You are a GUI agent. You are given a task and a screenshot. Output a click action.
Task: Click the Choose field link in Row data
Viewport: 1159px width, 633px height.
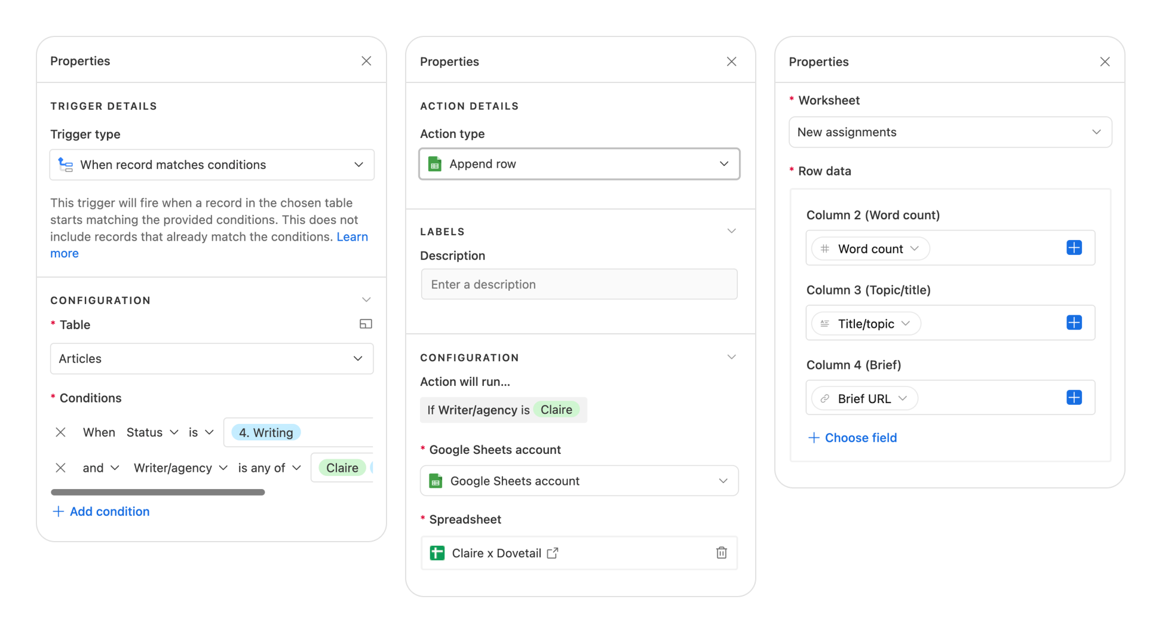point(852,437)
